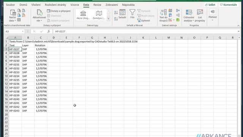Click the Remove Duplicates icon
Image resolution: width=243 pixels, height=137 pixels.
170,15
